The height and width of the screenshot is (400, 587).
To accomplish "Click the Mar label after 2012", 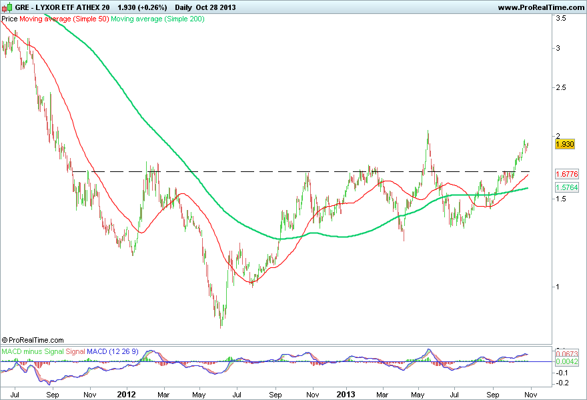I will tap(163, 395).
